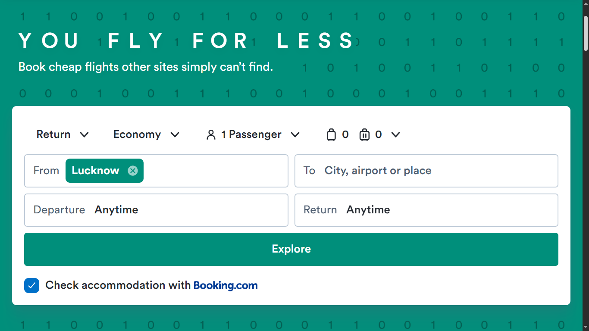Open the Booking.com link

[226, 285]
